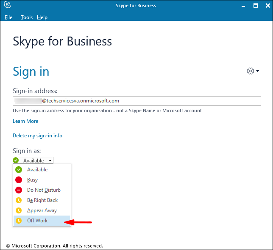Image resolution: width=273 pixels, height=250 pixels.
Task: Pick Be Right Back status option
Action: pyautogui.click(x=42, y=200)
